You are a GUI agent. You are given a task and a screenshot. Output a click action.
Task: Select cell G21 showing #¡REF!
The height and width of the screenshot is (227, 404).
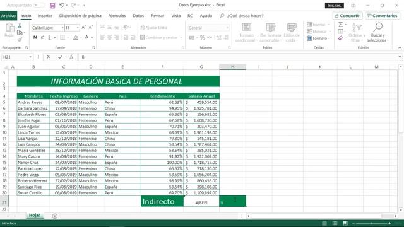201,201
